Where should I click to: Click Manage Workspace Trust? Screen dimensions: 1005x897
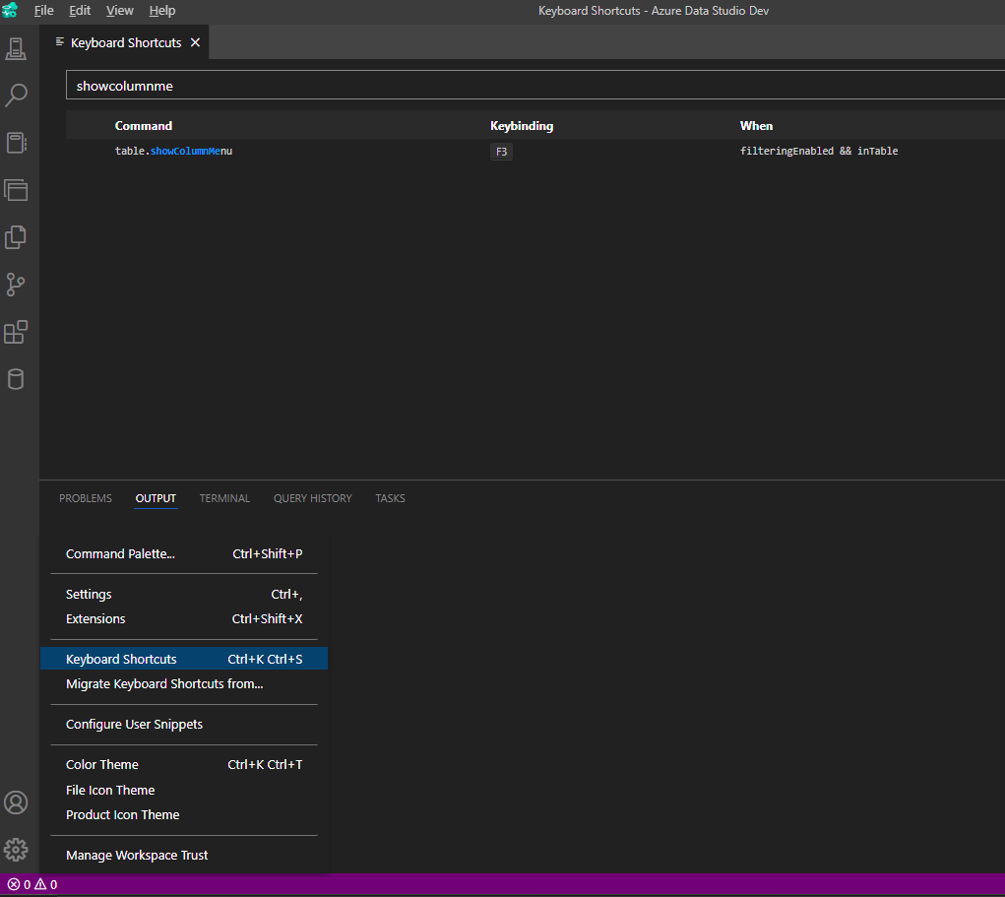click(136, 855)
